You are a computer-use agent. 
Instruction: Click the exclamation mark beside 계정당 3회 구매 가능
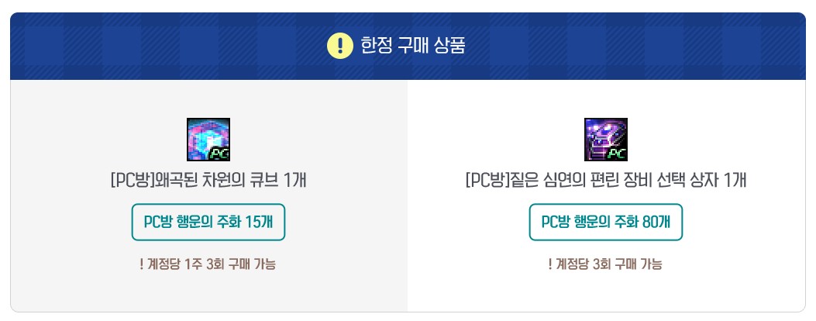pos(550,264)
